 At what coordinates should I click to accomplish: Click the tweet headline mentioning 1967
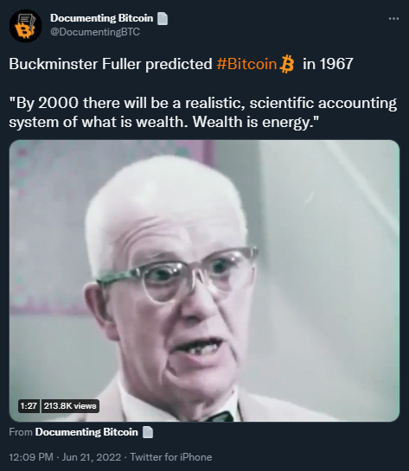coord(181,64)
